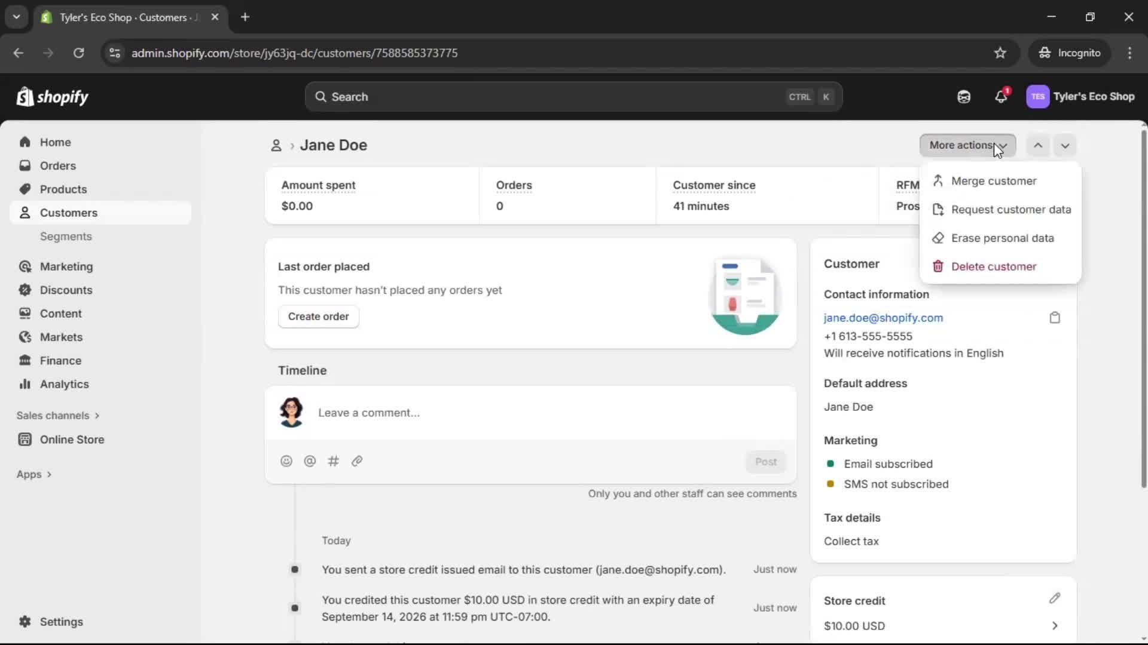Open Segments in the sidebar

(66, 236)
